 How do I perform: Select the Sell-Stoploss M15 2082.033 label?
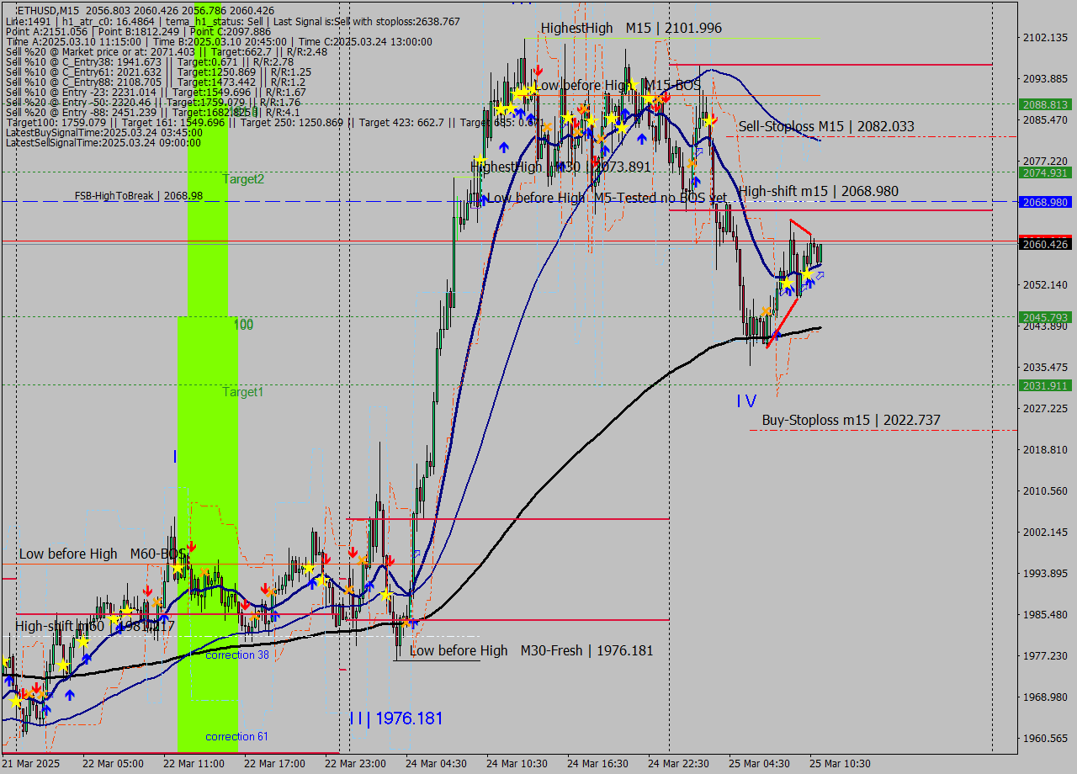click(826, 127)
